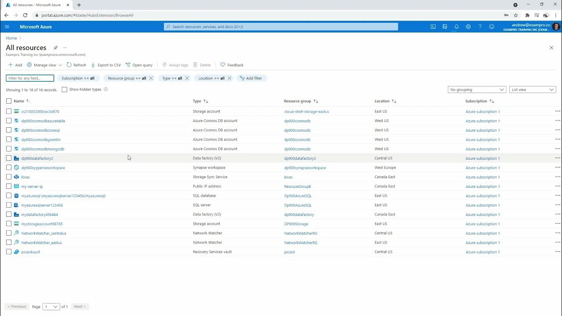Expand the Manage view dropdown

[44, 65]
